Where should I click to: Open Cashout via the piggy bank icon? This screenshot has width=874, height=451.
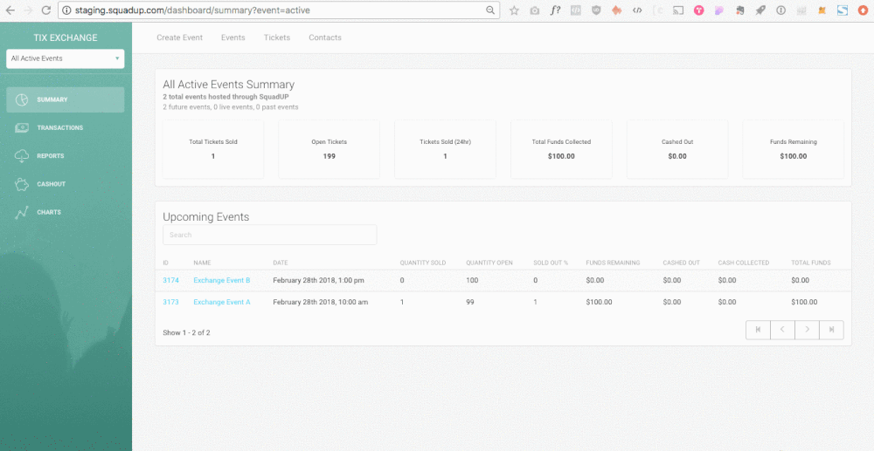tap(23, 184)
